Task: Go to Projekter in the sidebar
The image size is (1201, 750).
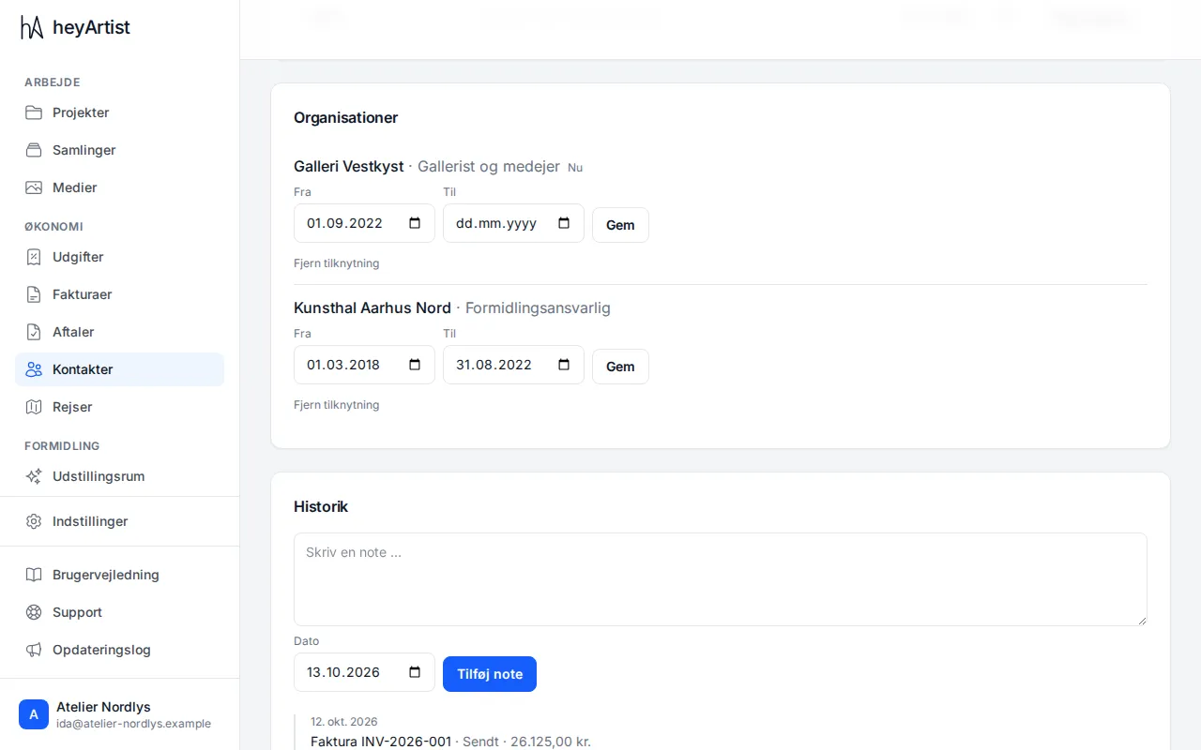Action: point(119,112)
